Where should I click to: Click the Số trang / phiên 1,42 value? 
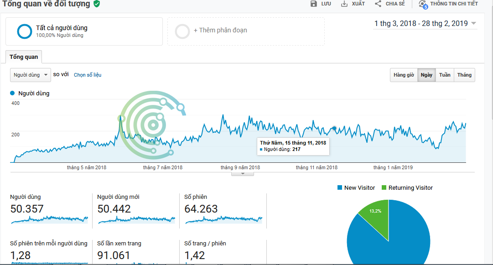195,255
